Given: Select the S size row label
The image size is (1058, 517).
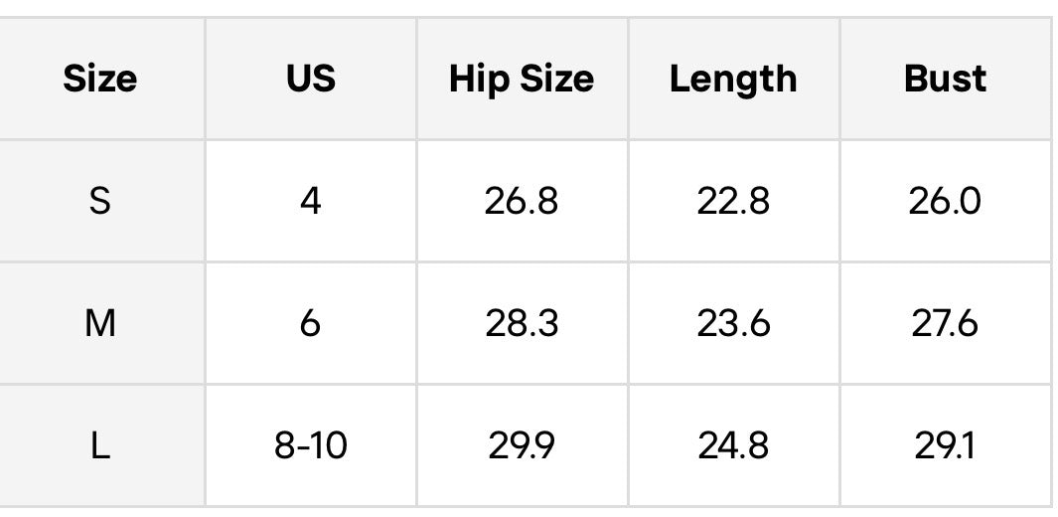Looking at the screenshot, I should click(100, 201).
